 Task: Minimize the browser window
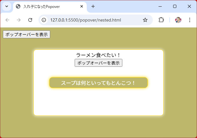(x=160, y=6)
